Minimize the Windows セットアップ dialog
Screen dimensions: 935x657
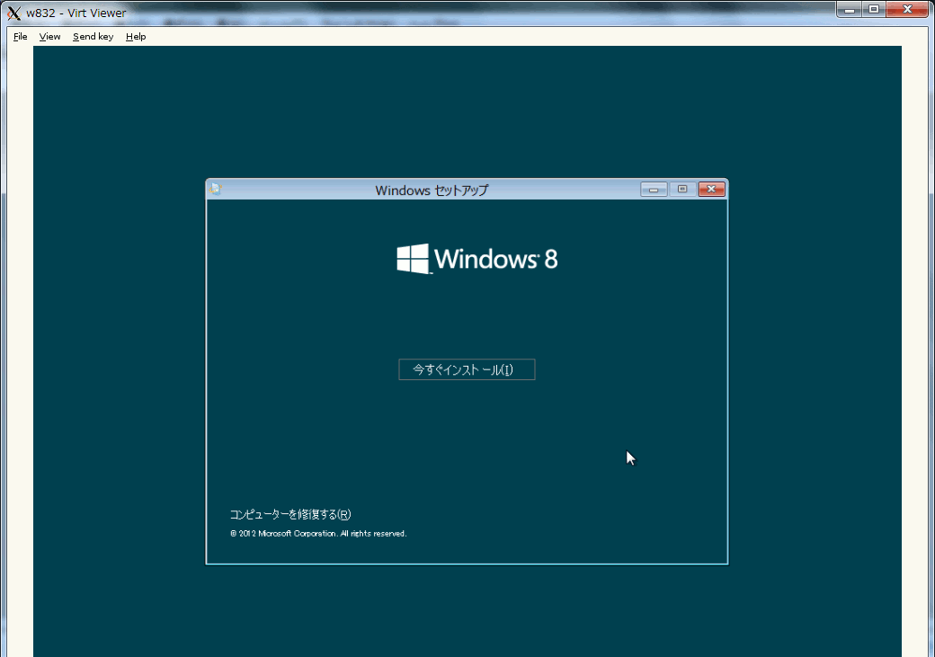[654, 190]
